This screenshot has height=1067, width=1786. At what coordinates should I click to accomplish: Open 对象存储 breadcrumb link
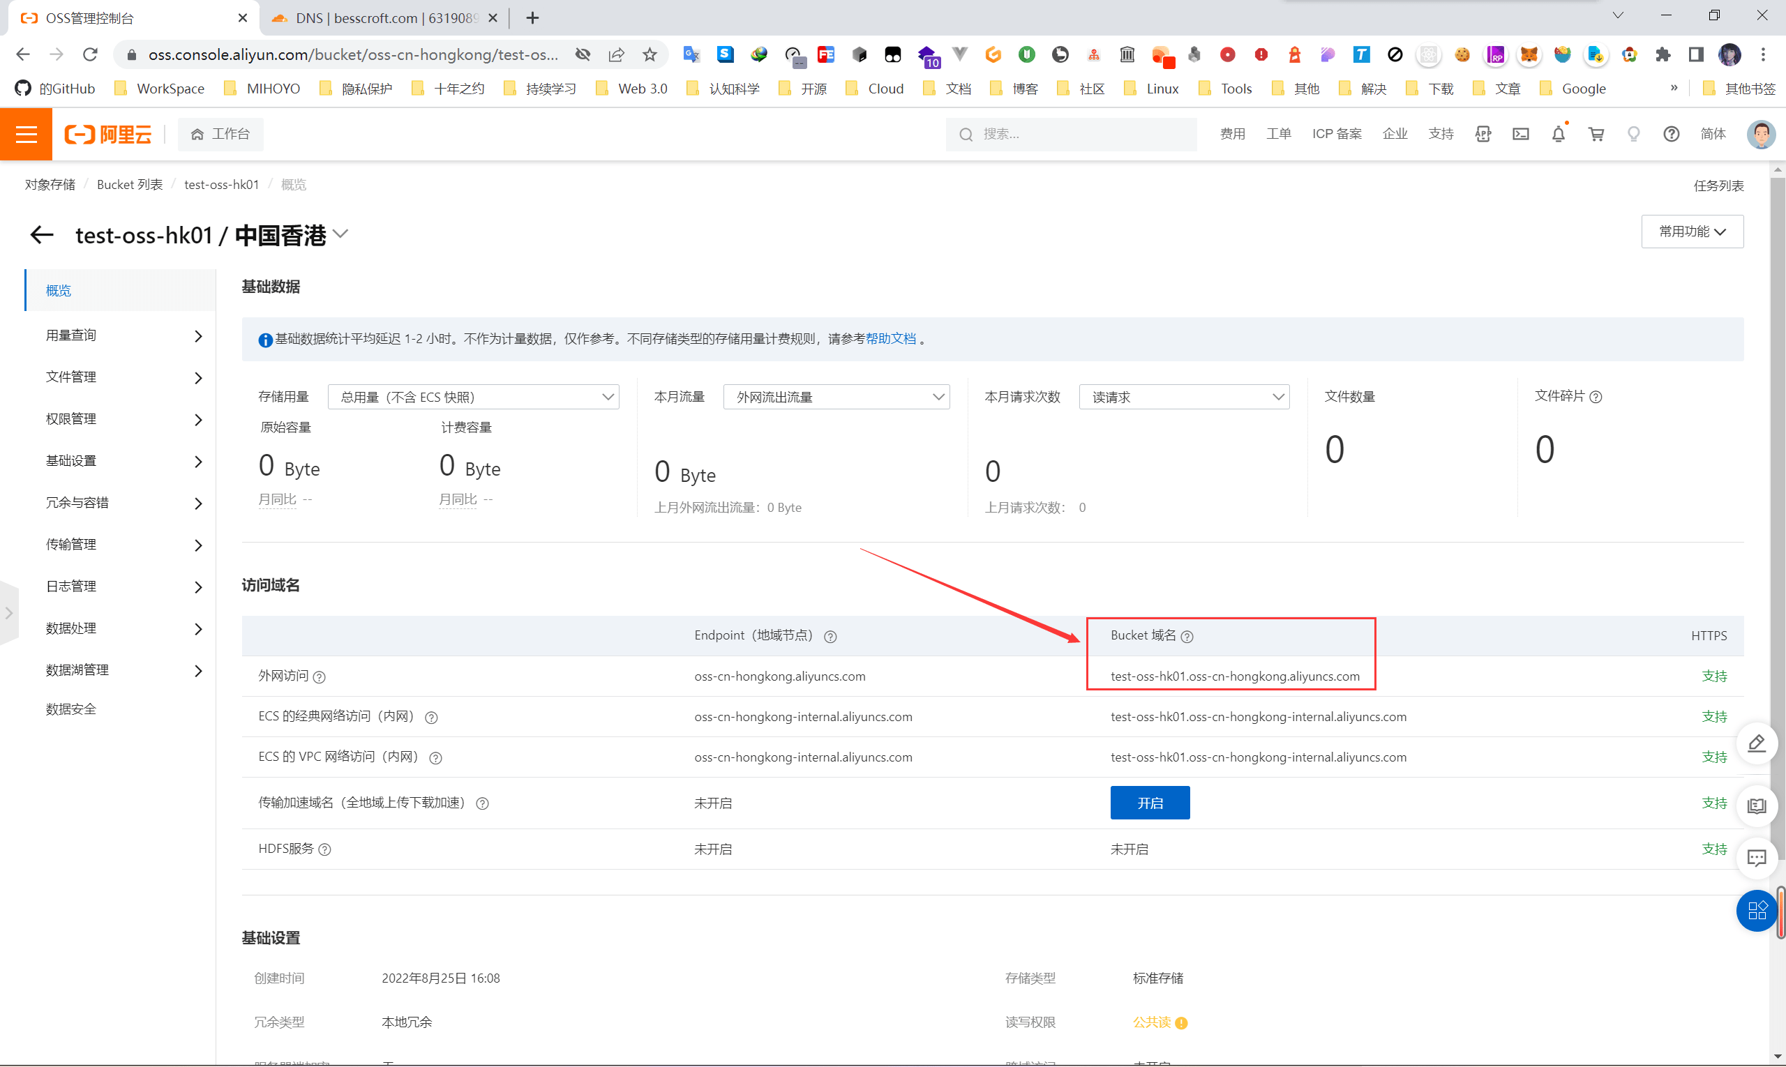[x=50, y=185]
